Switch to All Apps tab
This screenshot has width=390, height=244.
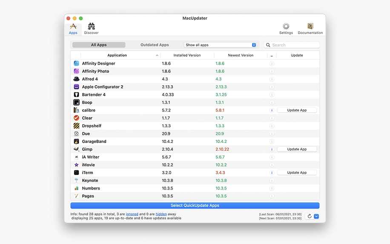99,45
